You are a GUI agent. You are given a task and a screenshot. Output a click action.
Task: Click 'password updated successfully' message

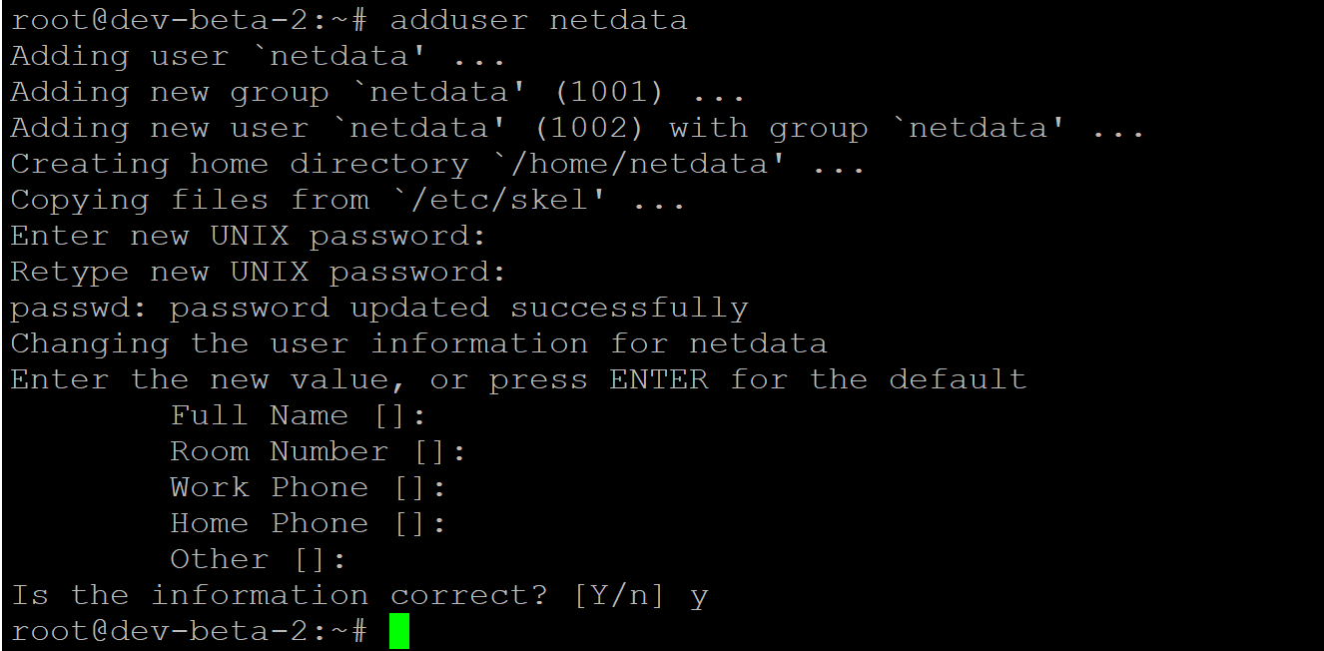(x=458, y=308)
